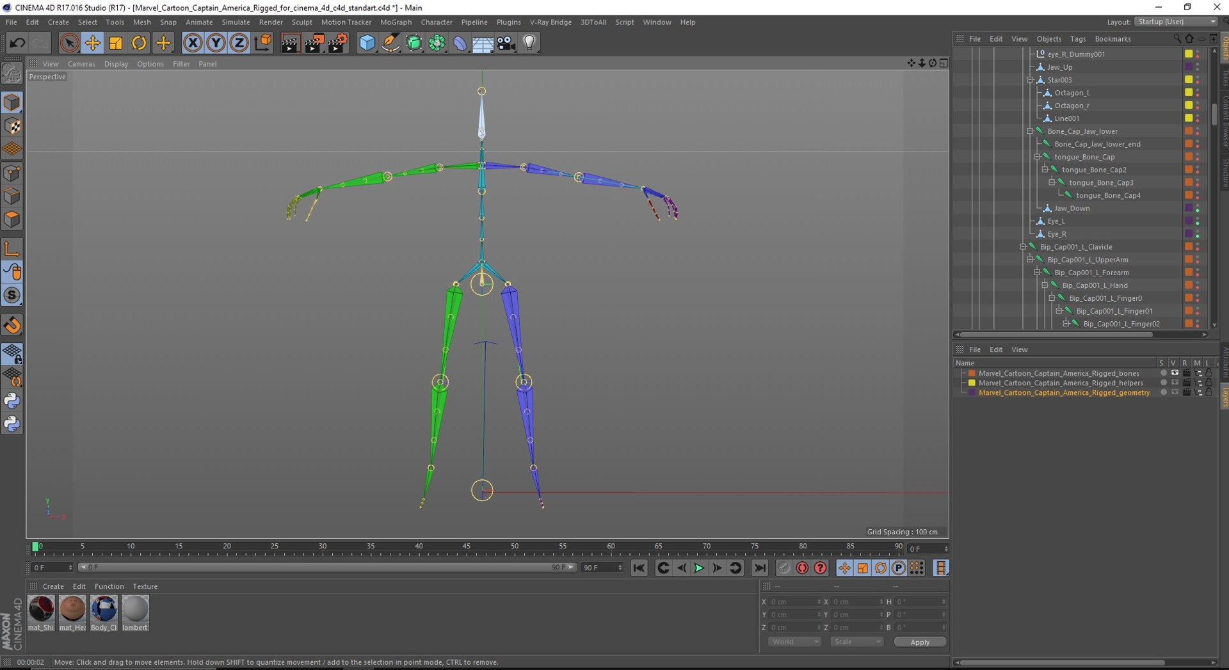
Task: Open the World coordinate dropdown
Action: tap(794, 642)
